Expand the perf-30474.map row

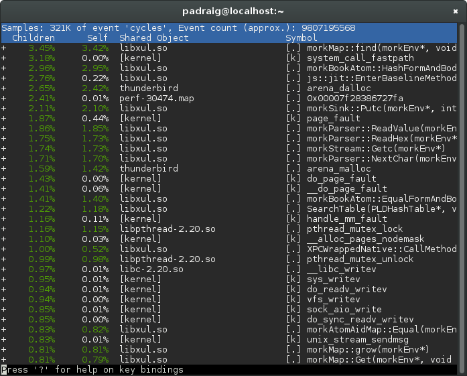pyautogui.click(x=3, y=99)
